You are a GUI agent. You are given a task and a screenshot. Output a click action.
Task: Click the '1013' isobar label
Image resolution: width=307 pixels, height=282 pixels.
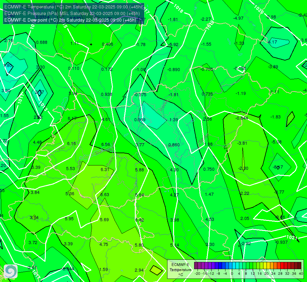point(43,106)
